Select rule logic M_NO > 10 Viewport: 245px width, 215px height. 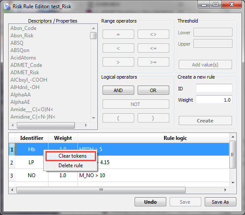pos(92,175)
